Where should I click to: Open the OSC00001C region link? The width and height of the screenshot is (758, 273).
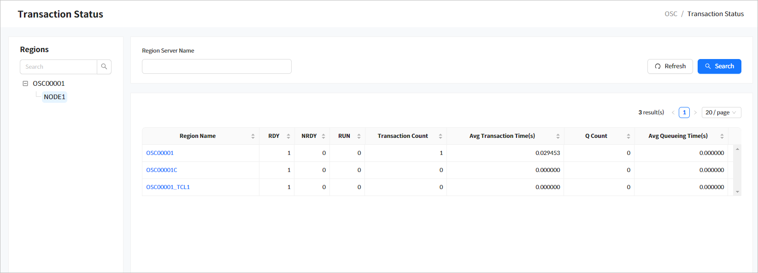162,170
